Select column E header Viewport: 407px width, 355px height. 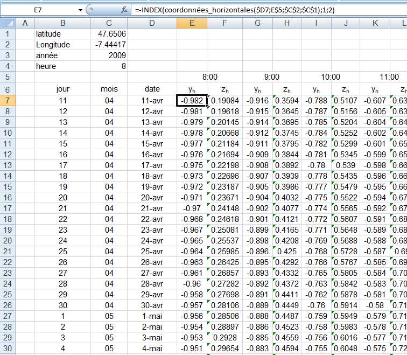pyautogui.click(x=192, y=23)
